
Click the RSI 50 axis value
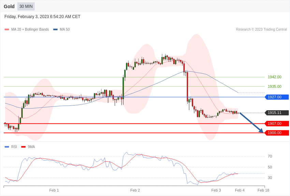pos(270,167)
